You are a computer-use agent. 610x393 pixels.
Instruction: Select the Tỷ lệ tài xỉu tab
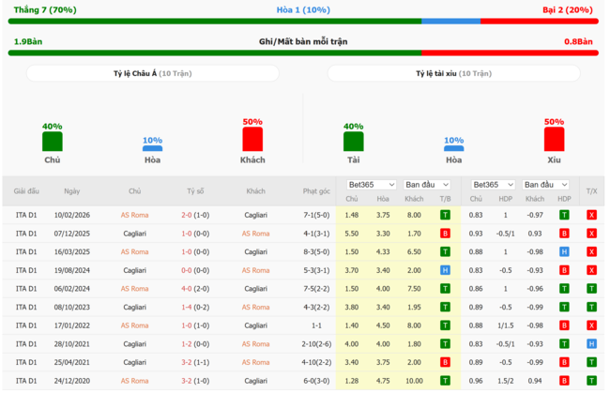click(453, 73)
